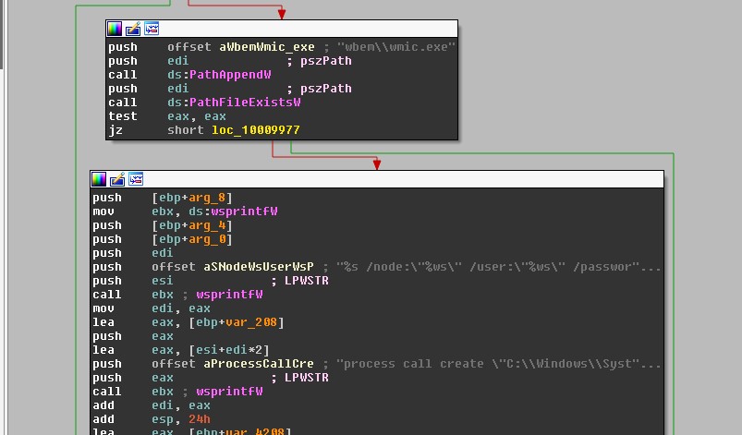This screenshot has height=435, width=742.
Task: Click the edit comment icon on the wmic.exe block
Action: [x=132, y=29]
